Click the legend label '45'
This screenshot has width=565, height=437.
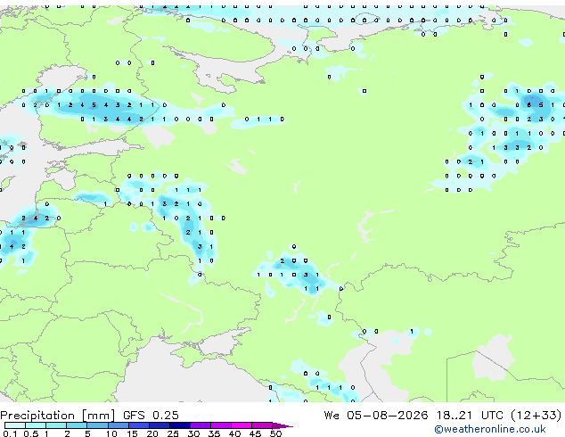(x=255, y=433)
